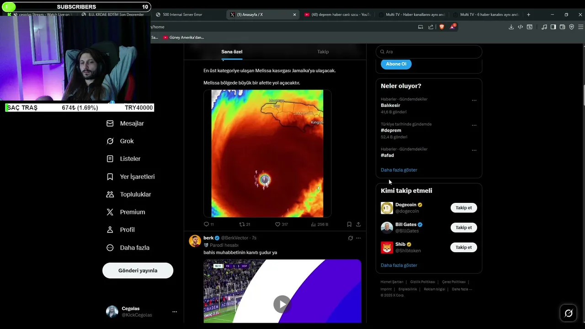Share the Melissa hurricane post
Viewport: 585px width, 329px height.
pyautogui.click(x=358, y=224)
